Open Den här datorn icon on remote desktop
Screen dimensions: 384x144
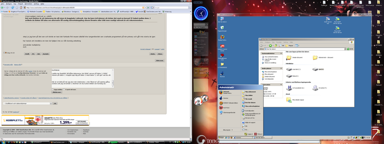222,19
